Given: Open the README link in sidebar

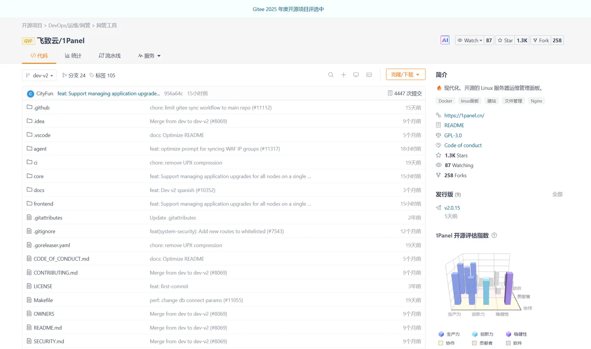Looking at the screenshot, I should tap(454, 125).
